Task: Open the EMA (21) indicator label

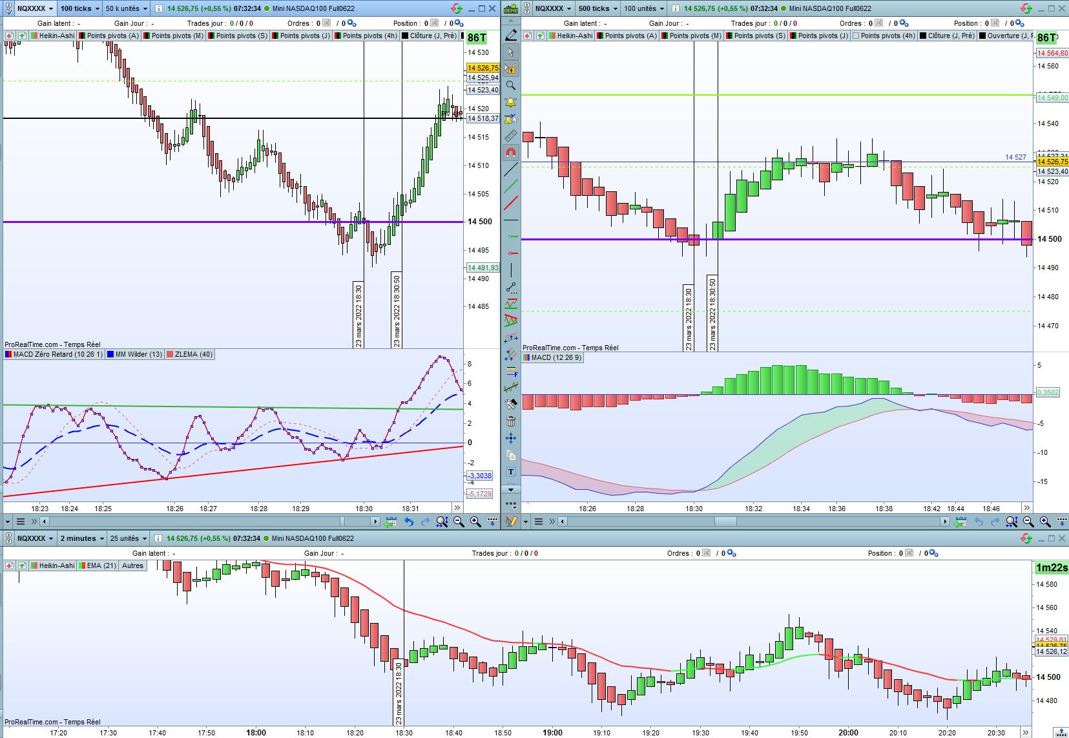Action: coord(98,565)
